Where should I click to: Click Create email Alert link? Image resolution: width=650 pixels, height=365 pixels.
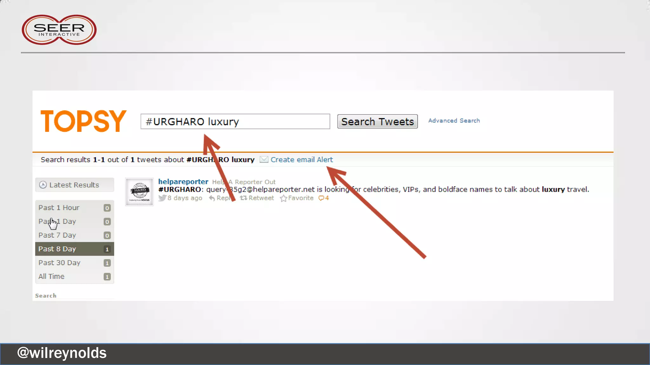coord(302,160)
